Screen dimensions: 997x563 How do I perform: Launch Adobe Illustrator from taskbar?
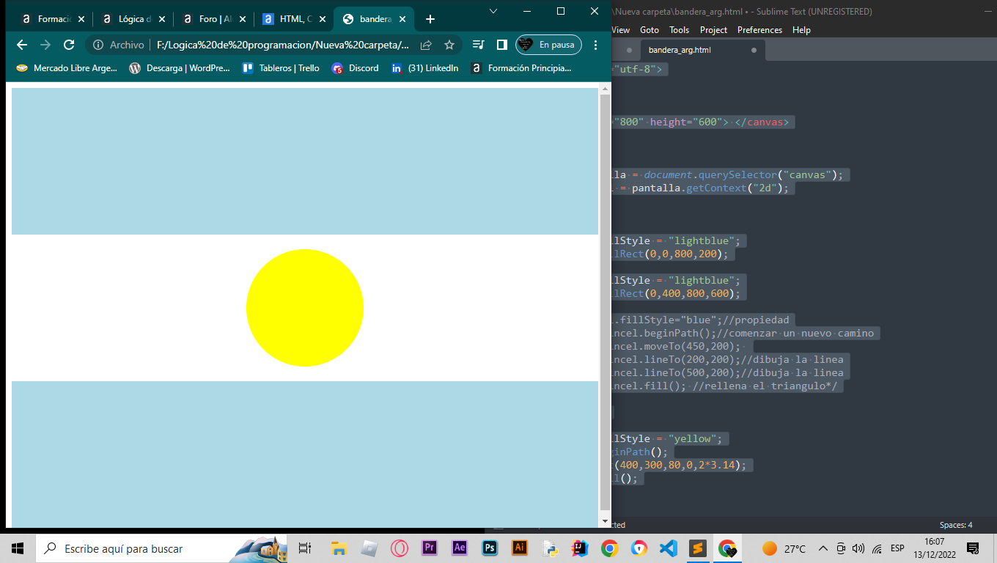pos(520,548)
